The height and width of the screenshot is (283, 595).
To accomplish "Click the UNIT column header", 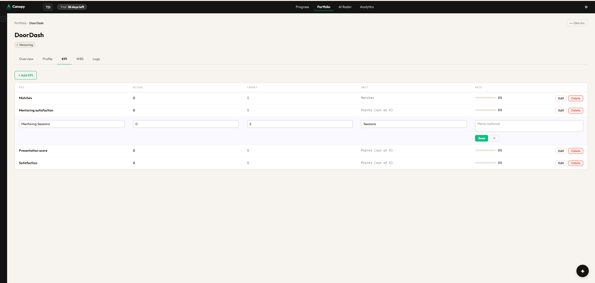I will pos(364,88).
